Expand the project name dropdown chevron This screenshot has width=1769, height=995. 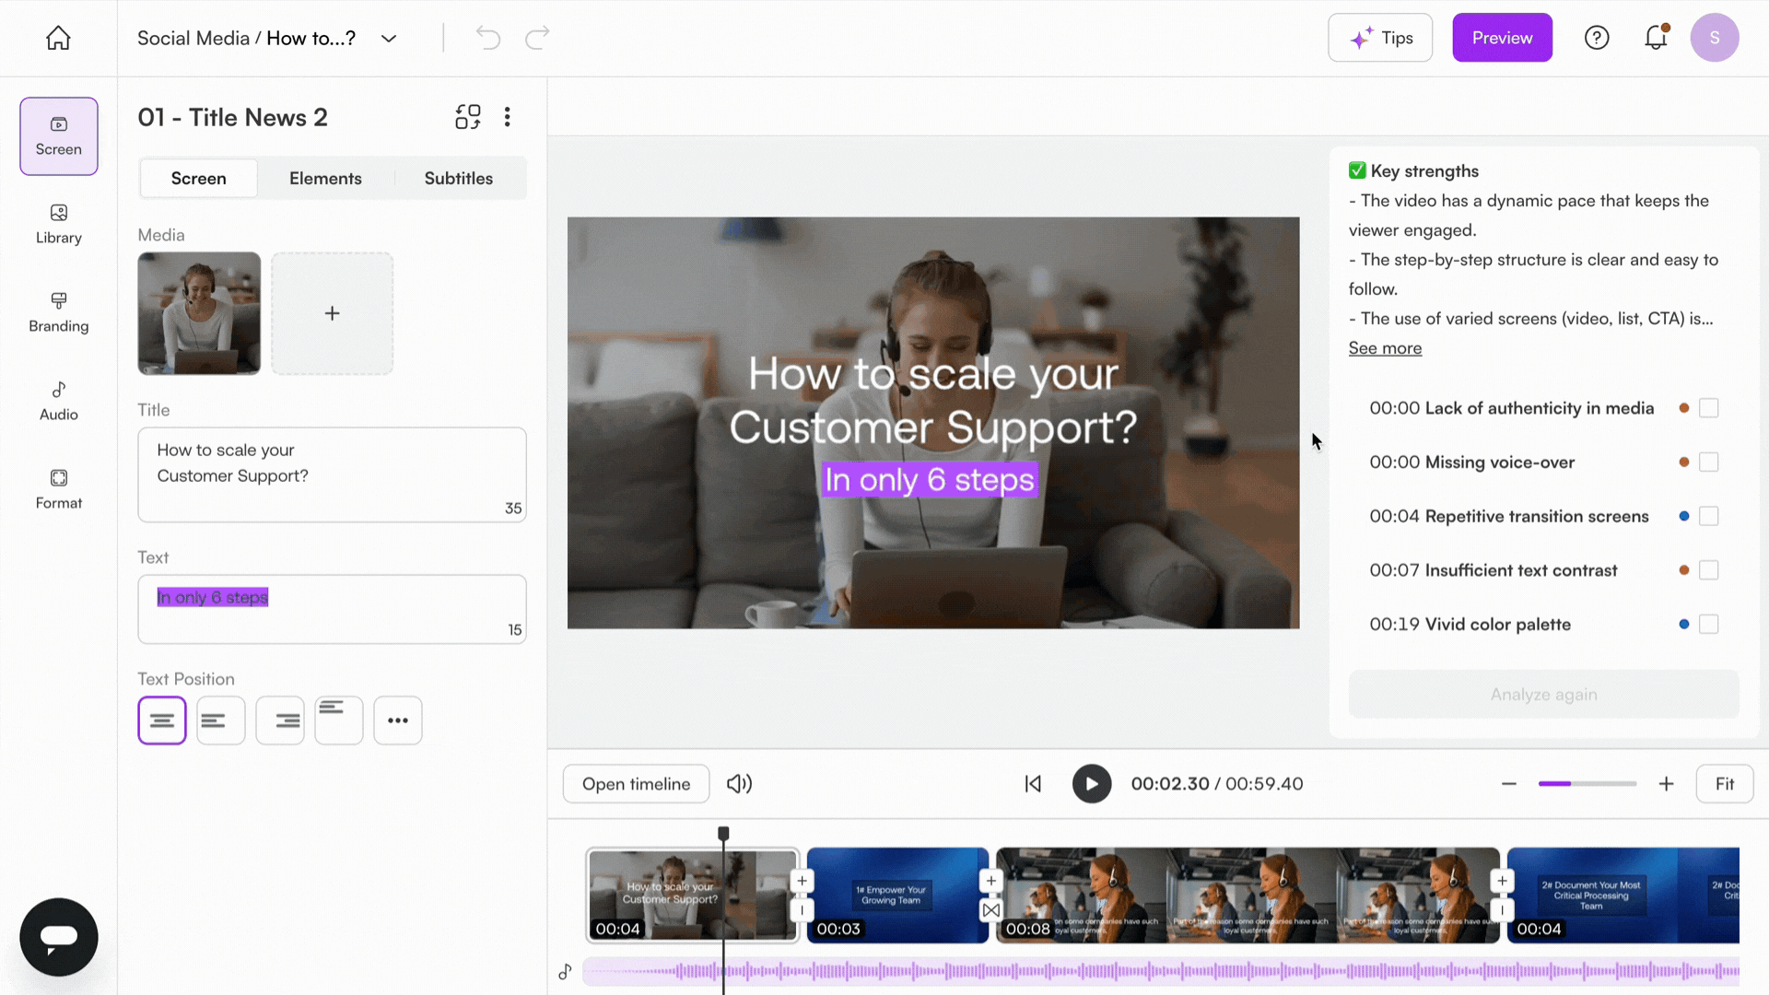[389, 39]
